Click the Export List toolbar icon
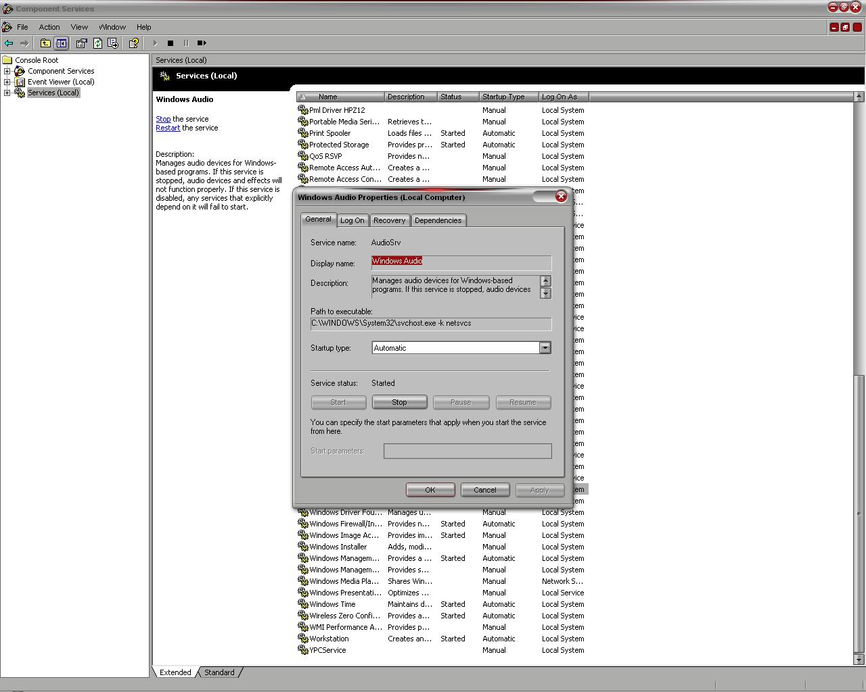 click(x=113, y=43)
